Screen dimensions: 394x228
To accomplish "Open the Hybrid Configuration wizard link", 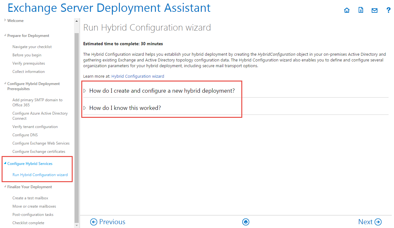I will [x=138, y=76].
